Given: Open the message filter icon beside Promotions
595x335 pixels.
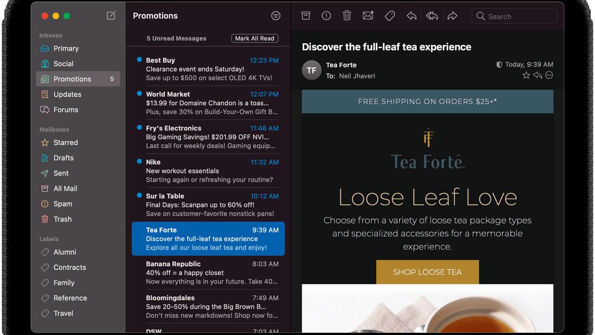Looking at the screenshot, I should coord(276,16).
